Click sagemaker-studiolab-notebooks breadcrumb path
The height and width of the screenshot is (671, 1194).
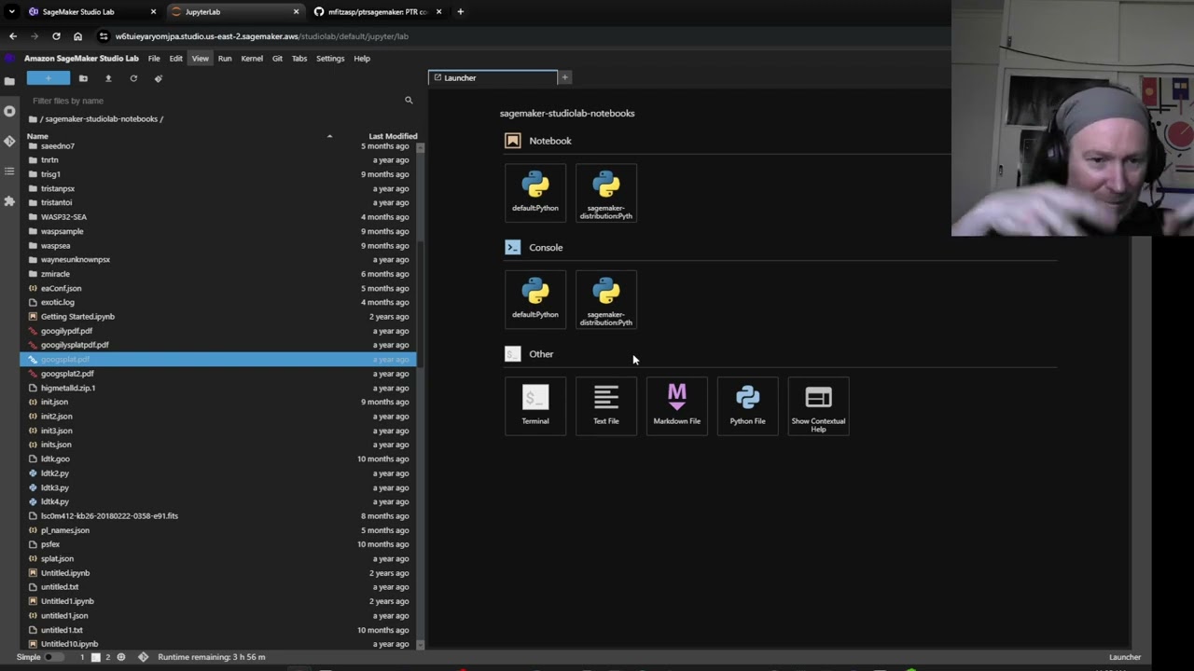(x=102, y=119)
